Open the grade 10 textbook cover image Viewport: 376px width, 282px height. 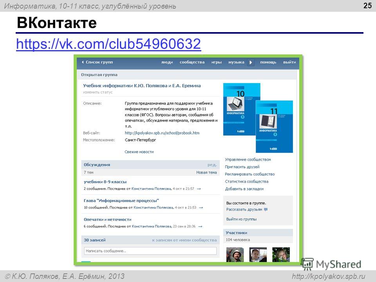[239, 109]
